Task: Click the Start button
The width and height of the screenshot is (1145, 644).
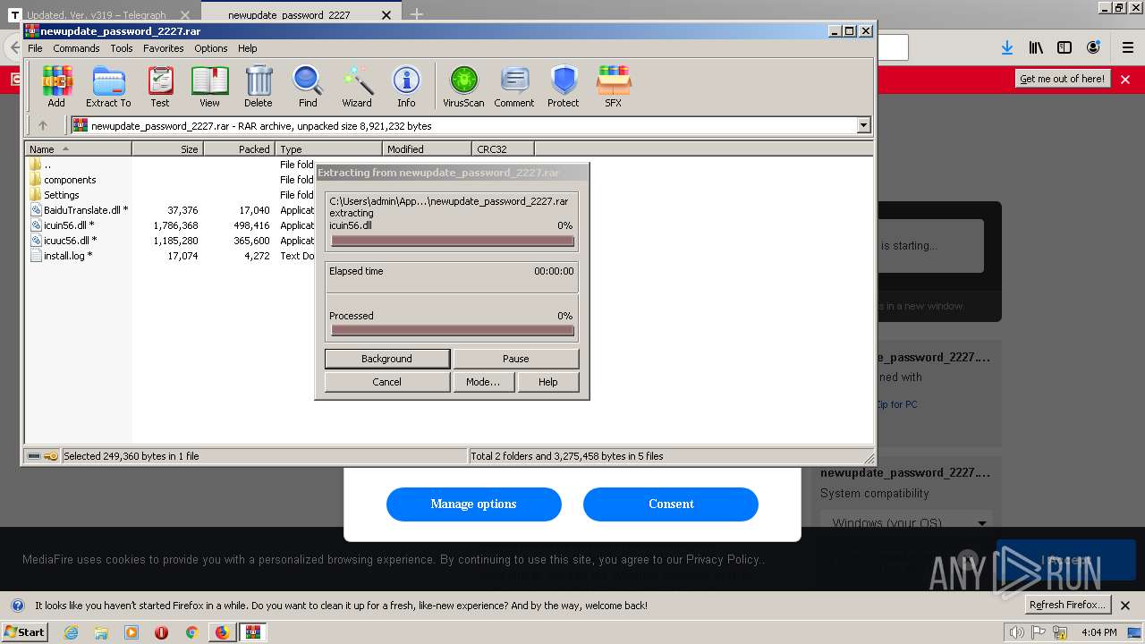Action: pos(24,632)
